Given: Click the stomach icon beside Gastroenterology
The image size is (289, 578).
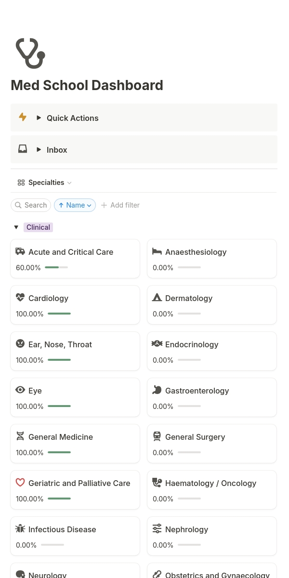Looking at the screenshot, I should (x=157, y=390).
